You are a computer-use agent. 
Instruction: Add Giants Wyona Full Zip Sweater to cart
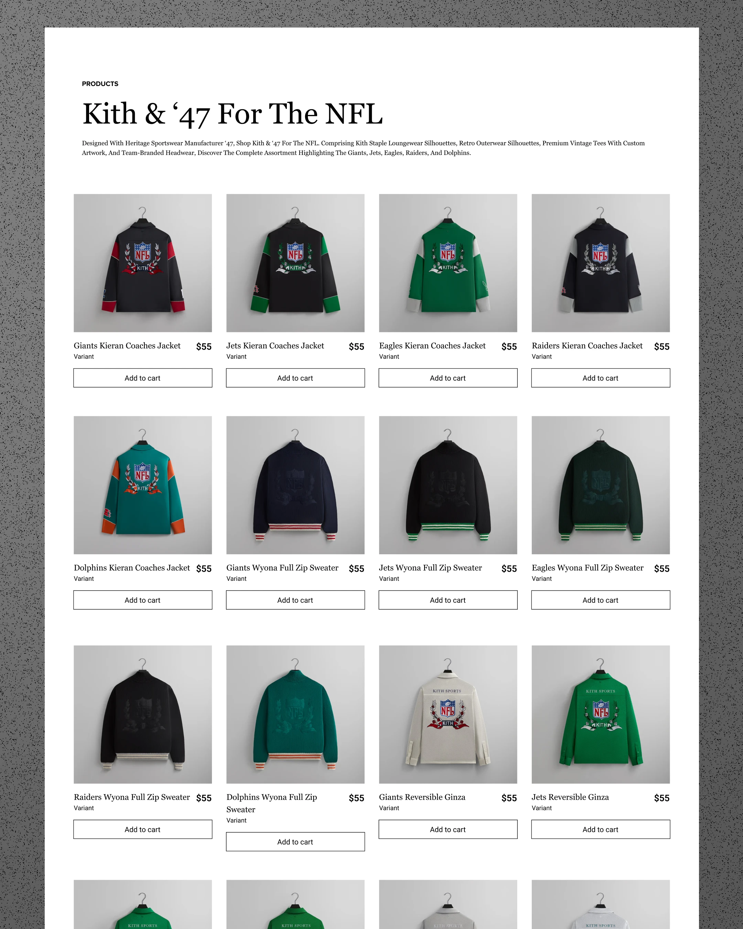click(x=295, y=600)
